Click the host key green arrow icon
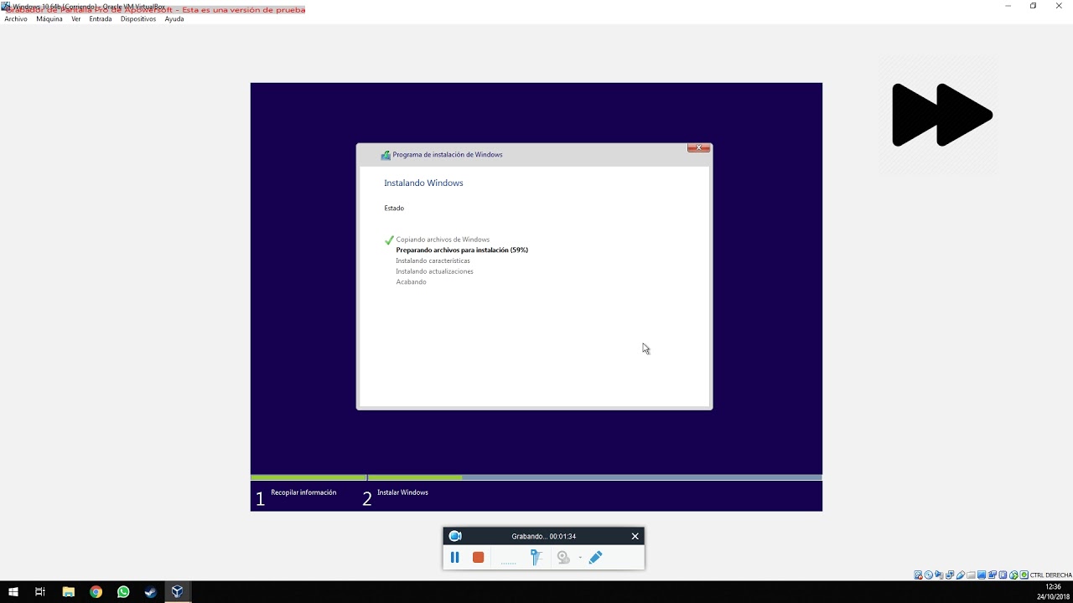 coord(1024,575)
